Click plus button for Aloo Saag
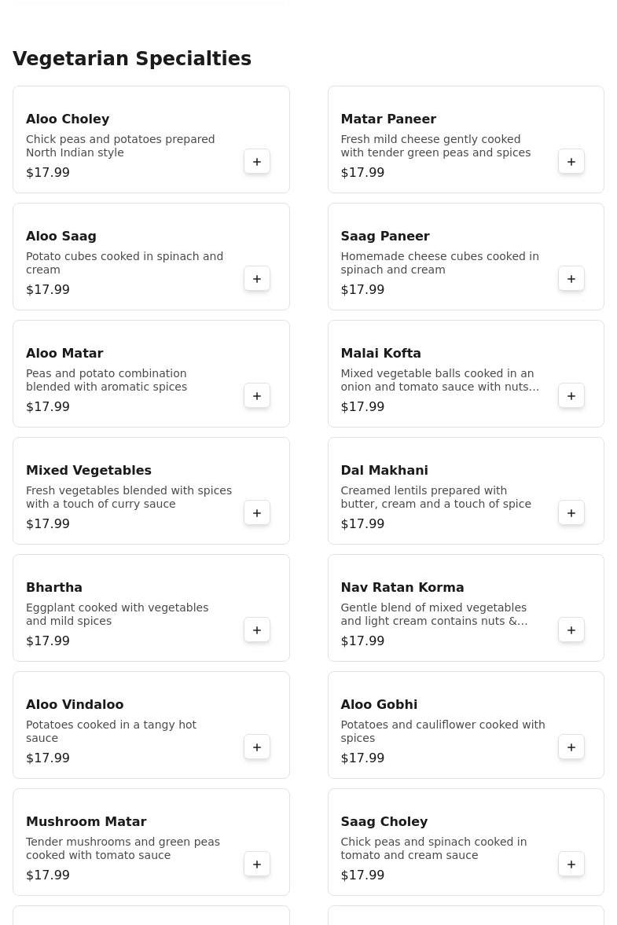The height and width of the screenshot is (925, 617). click(257, 279)
